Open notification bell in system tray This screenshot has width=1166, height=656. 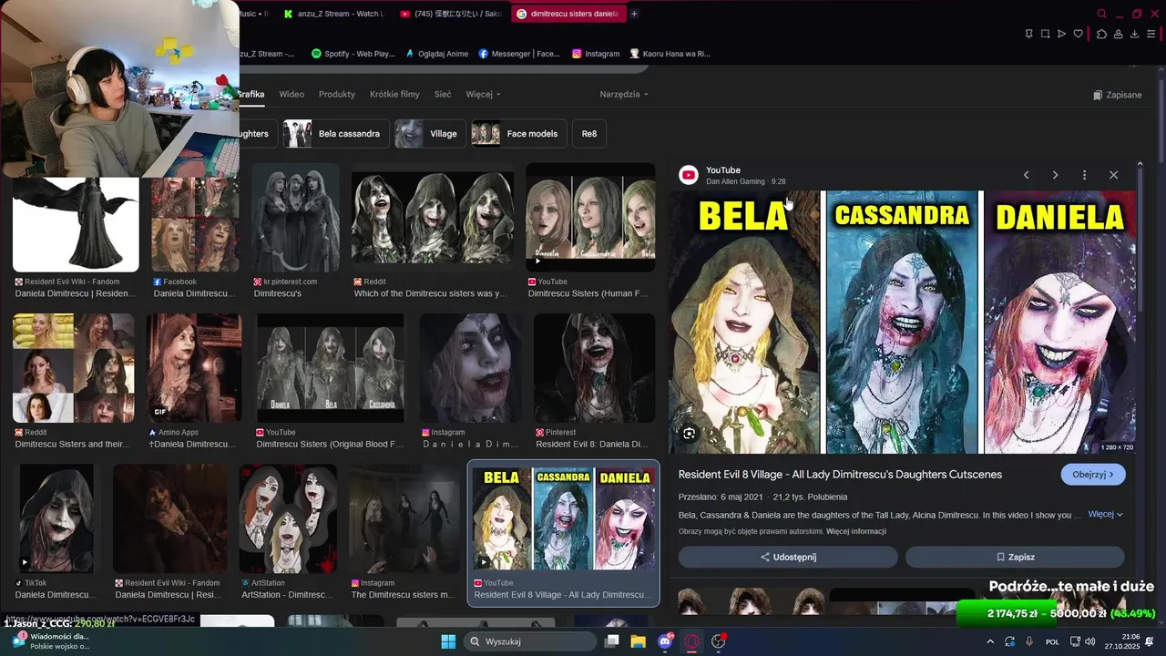[x=1150, y=641]
